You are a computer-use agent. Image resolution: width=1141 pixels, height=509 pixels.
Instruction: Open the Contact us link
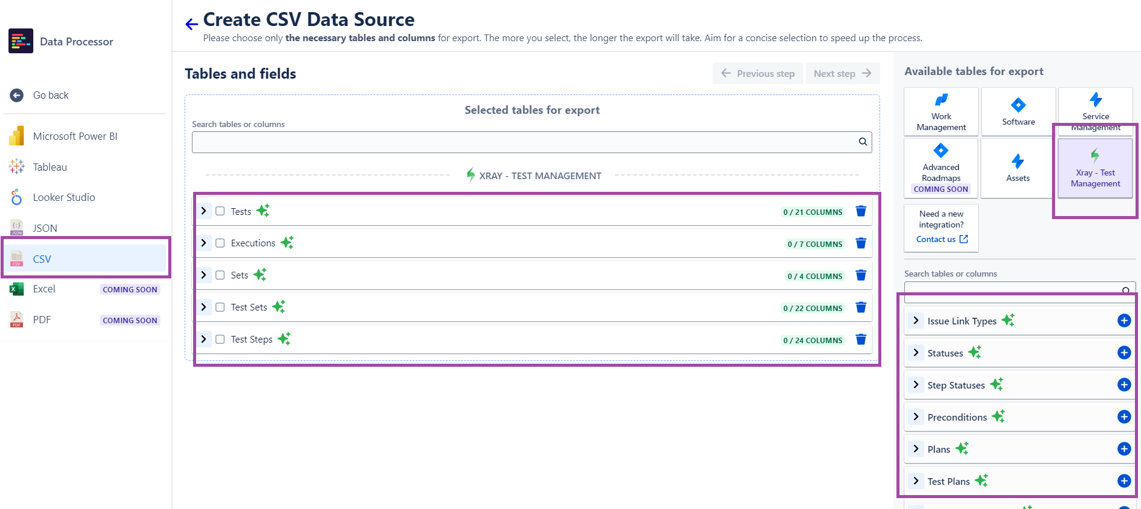pyautogui.click(x=941, y=240)
